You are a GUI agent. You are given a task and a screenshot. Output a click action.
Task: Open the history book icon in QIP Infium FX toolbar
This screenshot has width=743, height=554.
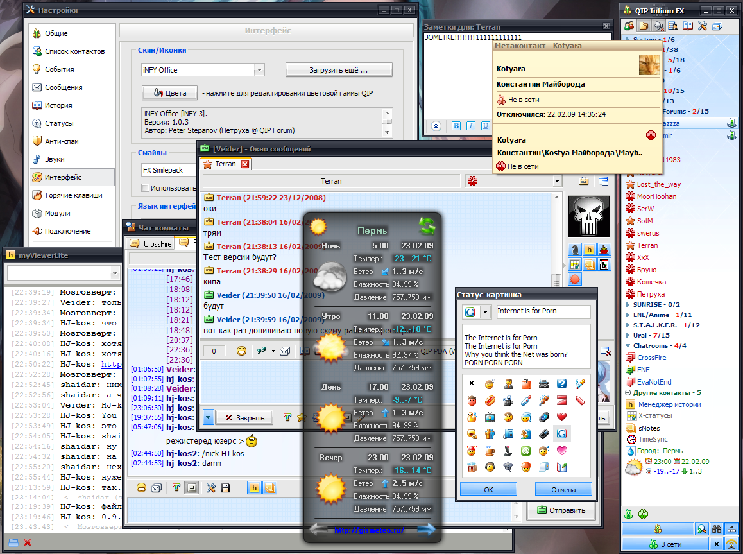[688, 26]
